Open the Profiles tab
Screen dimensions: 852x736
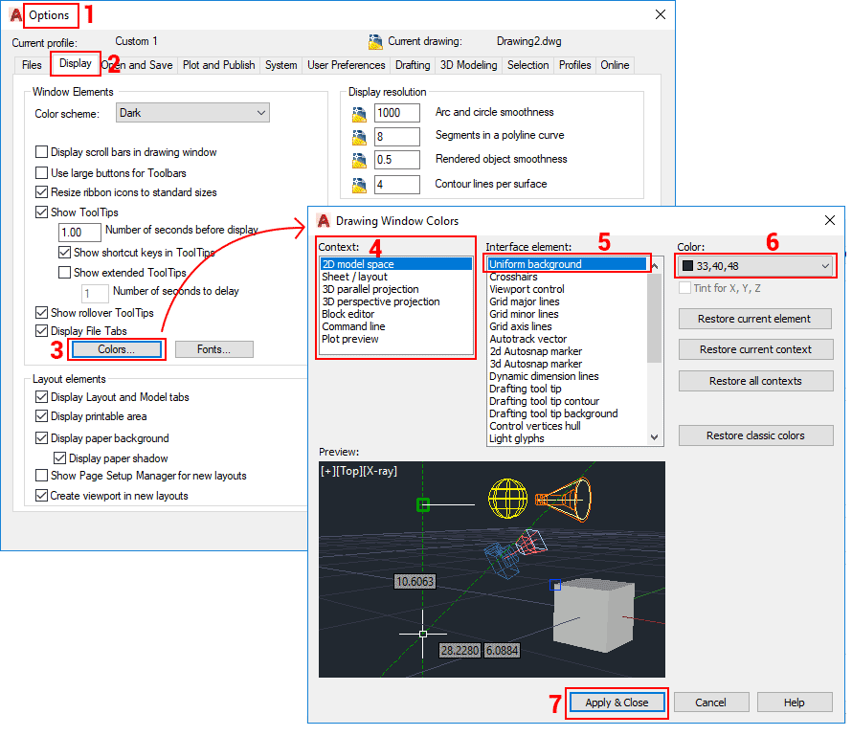click(x=574, y=65)
